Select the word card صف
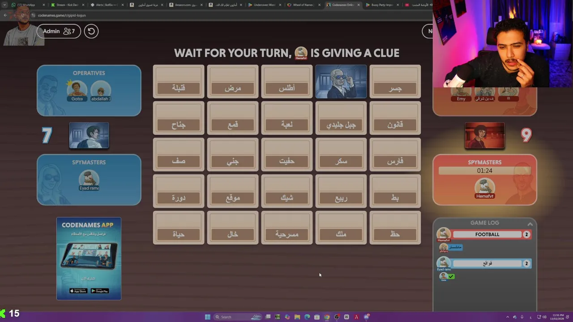 click(x=179, y=155)
